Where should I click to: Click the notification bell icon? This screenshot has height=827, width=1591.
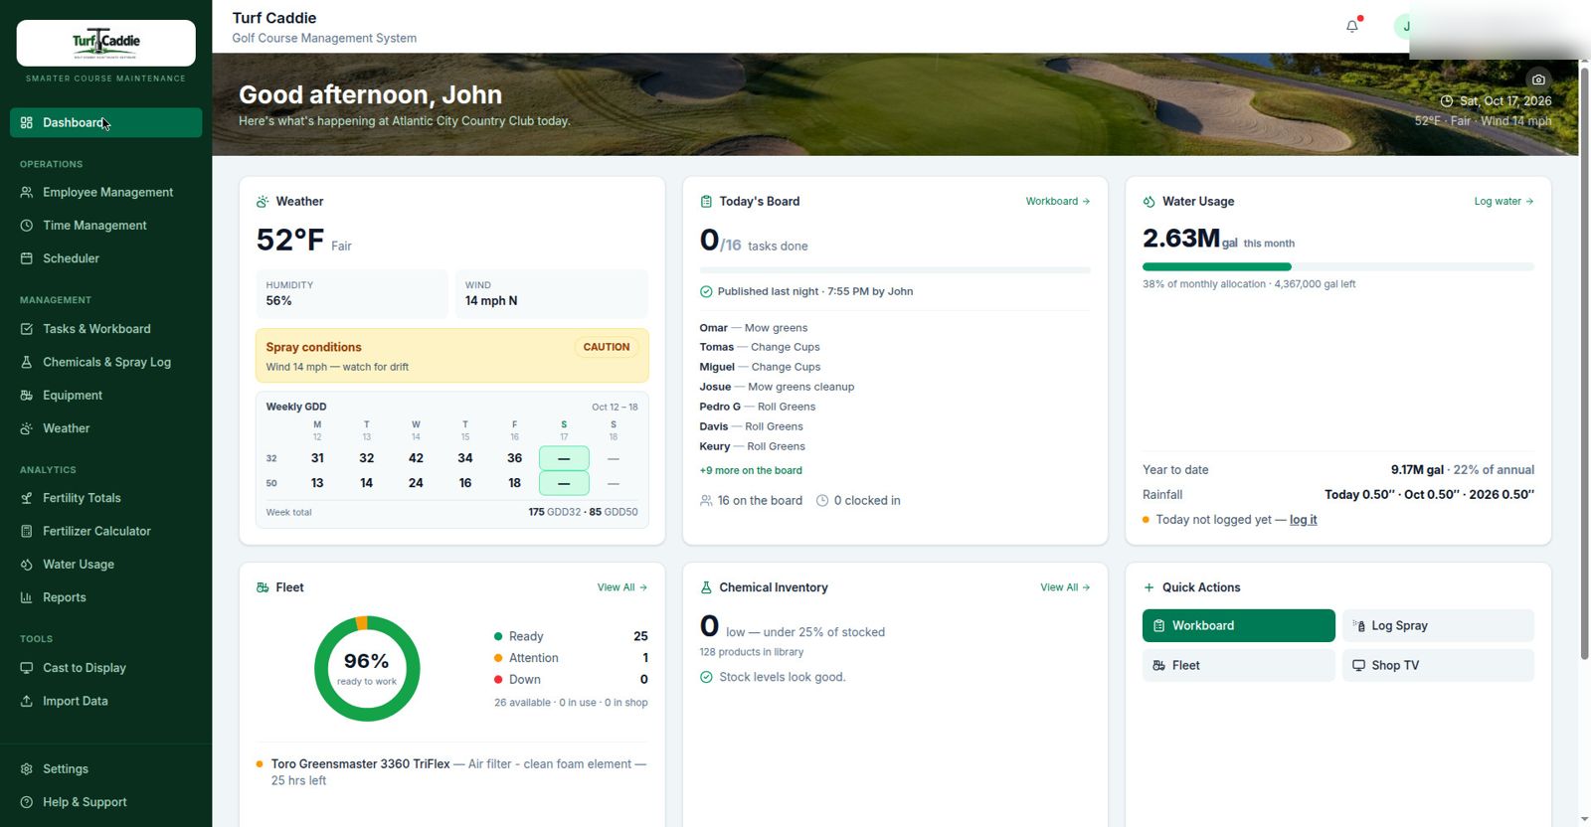tap(1352, 27)
